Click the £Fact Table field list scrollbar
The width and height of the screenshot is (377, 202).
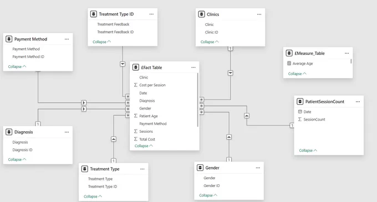tap(197, 100)
